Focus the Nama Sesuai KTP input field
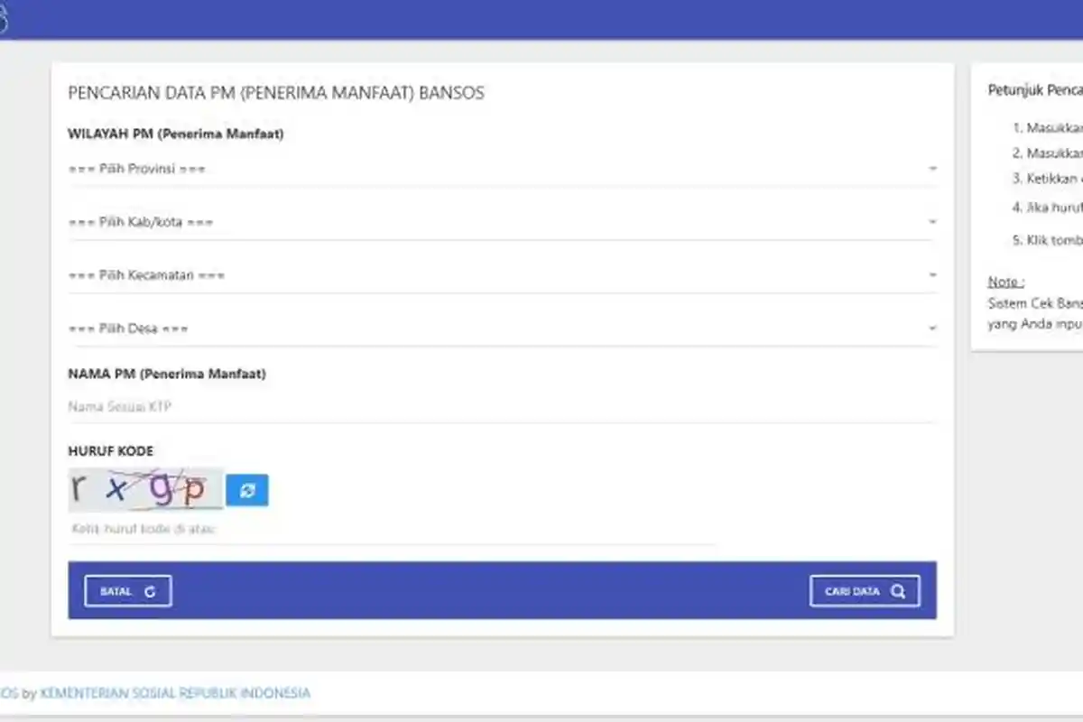 pos(361,406)
